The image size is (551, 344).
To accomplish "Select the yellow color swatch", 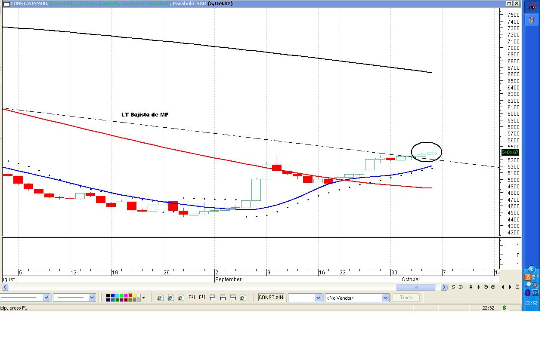I will [134, 296].
